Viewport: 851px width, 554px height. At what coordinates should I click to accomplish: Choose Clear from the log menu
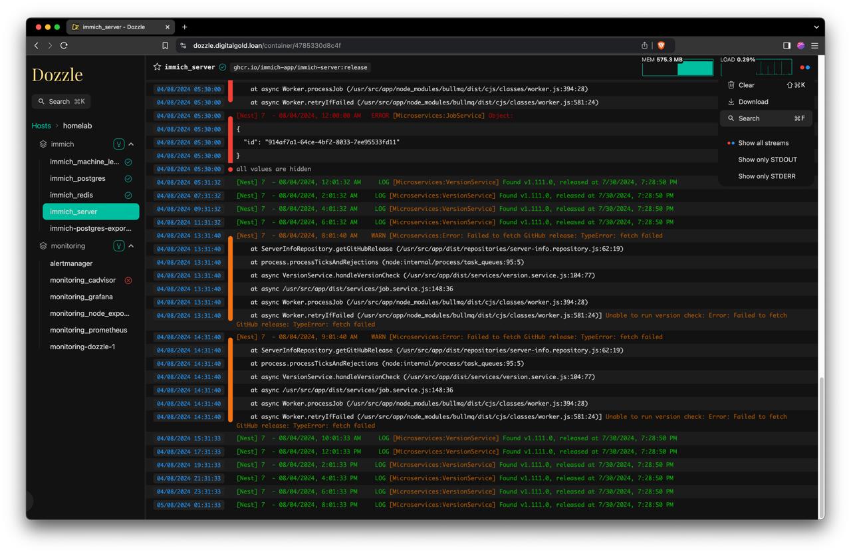tap(767, 85)
